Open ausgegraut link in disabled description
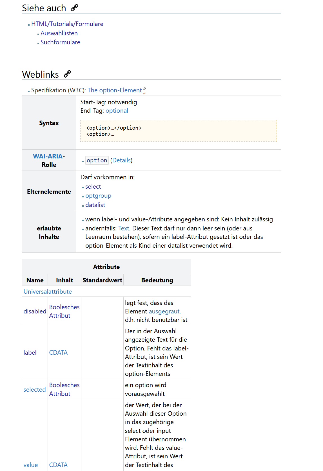The height and width of the screenshot is (471, 323). pos(164,311)
